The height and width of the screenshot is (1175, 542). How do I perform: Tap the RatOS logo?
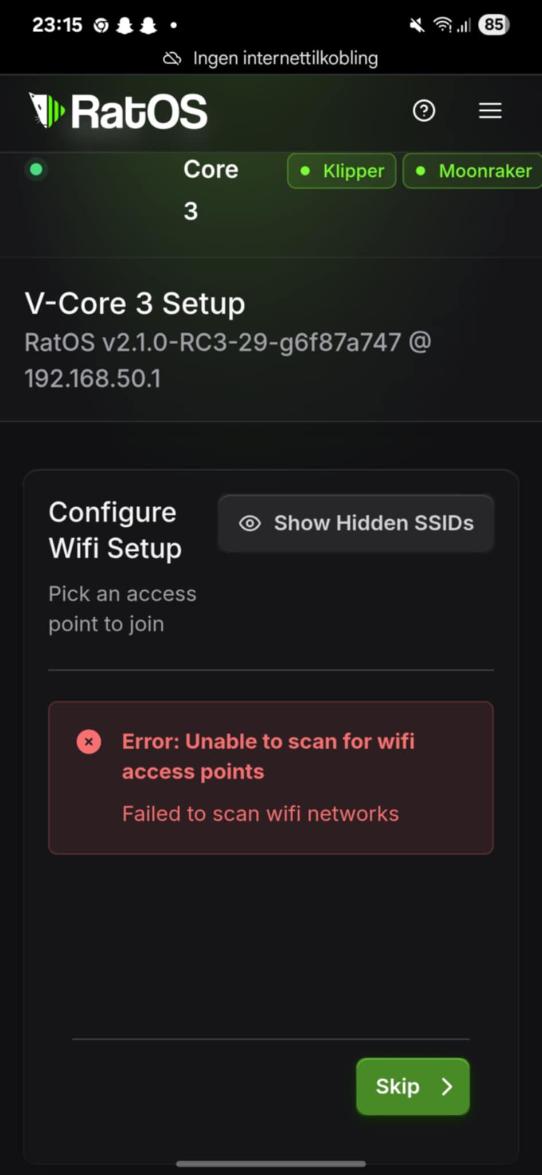118,111
